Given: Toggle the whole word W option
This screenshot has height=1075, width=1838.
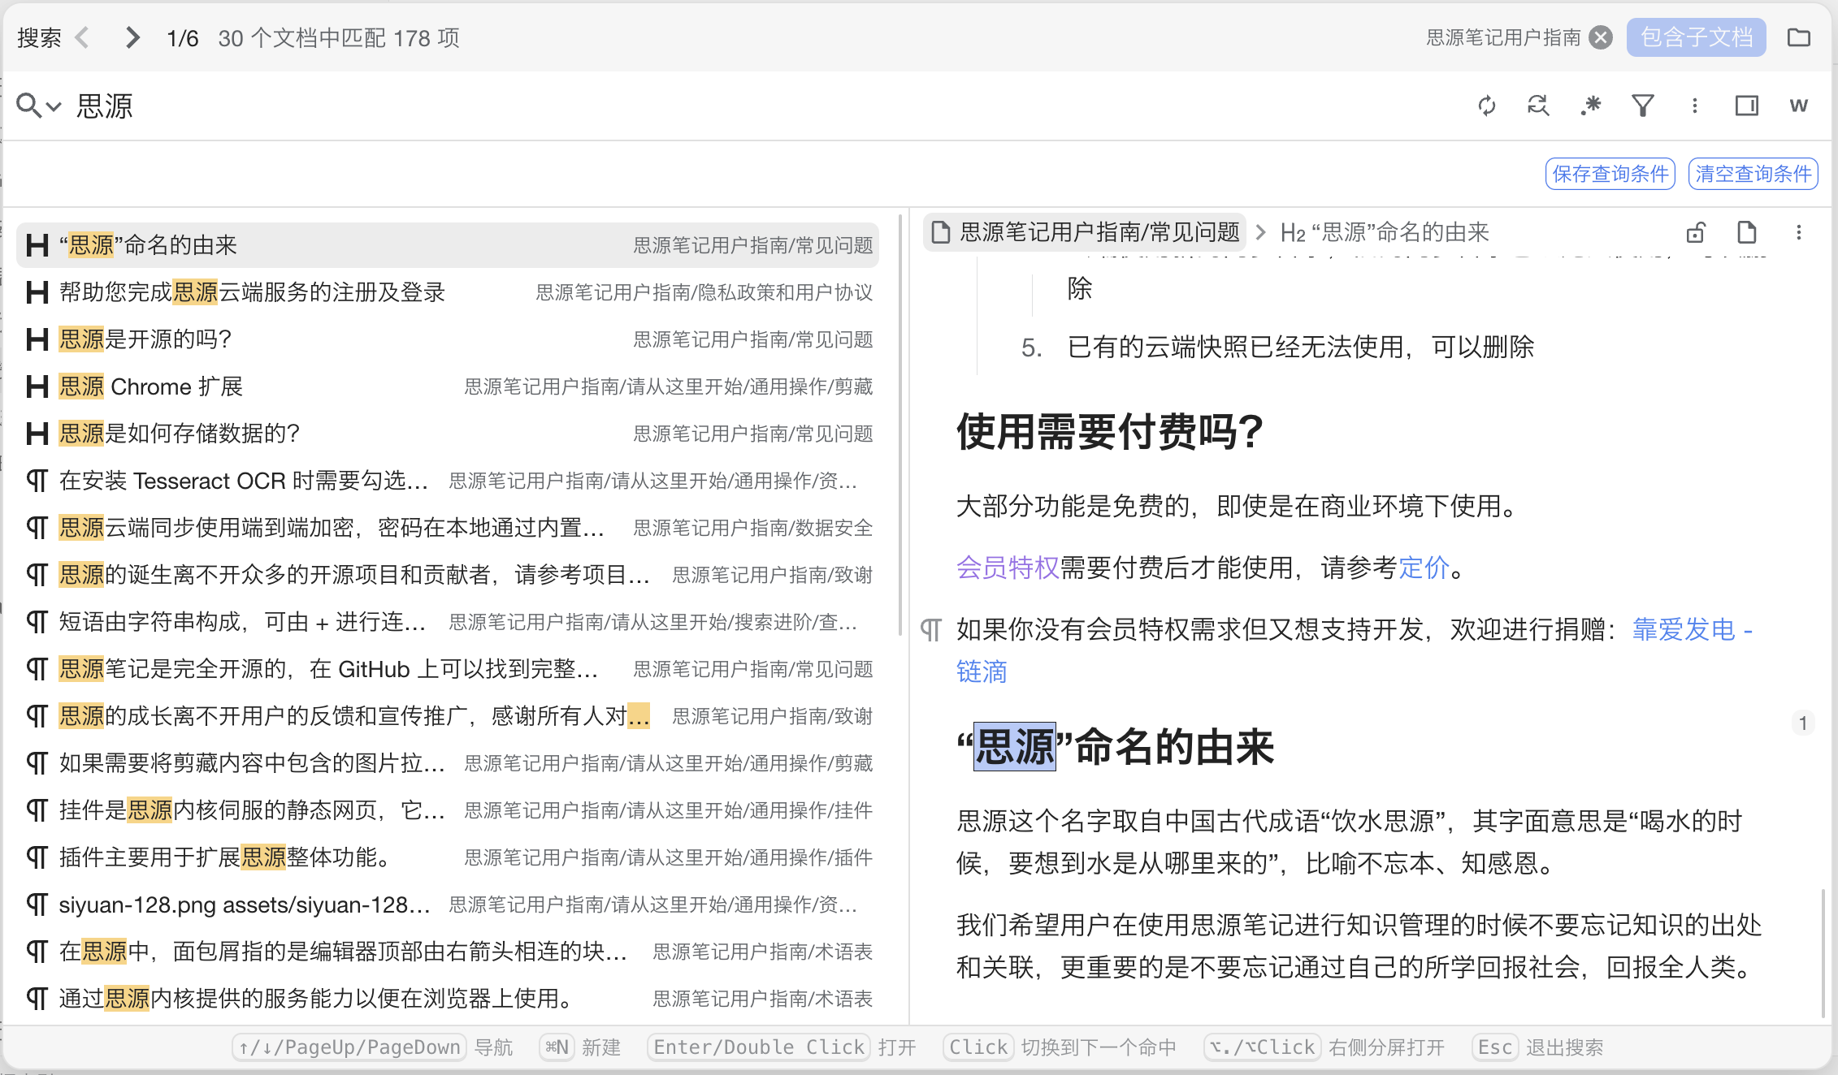Looking at the screenshot, I should (x=1798, y=106).
